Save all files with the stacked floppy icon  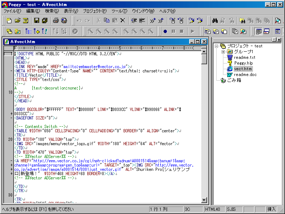click(x=45, y=21)
